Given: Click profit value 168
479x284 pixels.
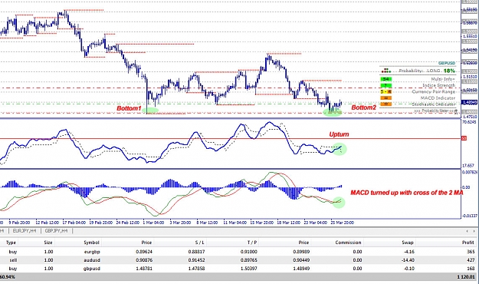Looking at the screenshot, I should click(x=471, y=269).
